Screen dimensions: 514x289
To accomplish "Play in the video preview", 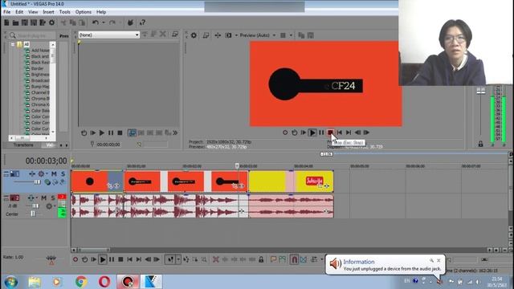I will coord(312,132).
